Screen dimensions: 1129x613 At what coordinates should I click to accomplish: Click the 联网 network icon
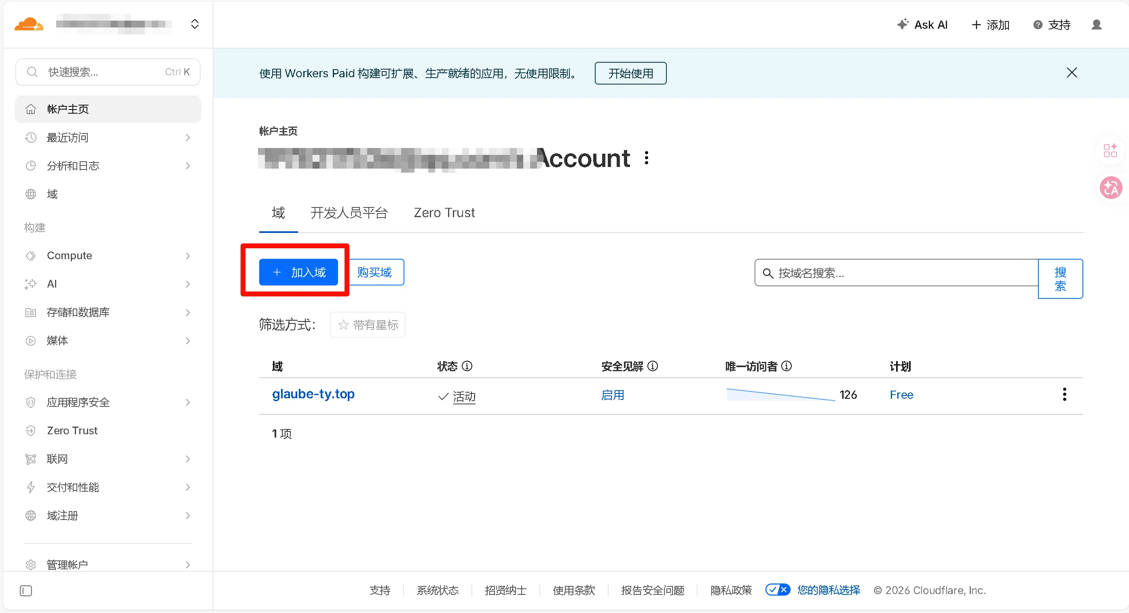point(31,459)
